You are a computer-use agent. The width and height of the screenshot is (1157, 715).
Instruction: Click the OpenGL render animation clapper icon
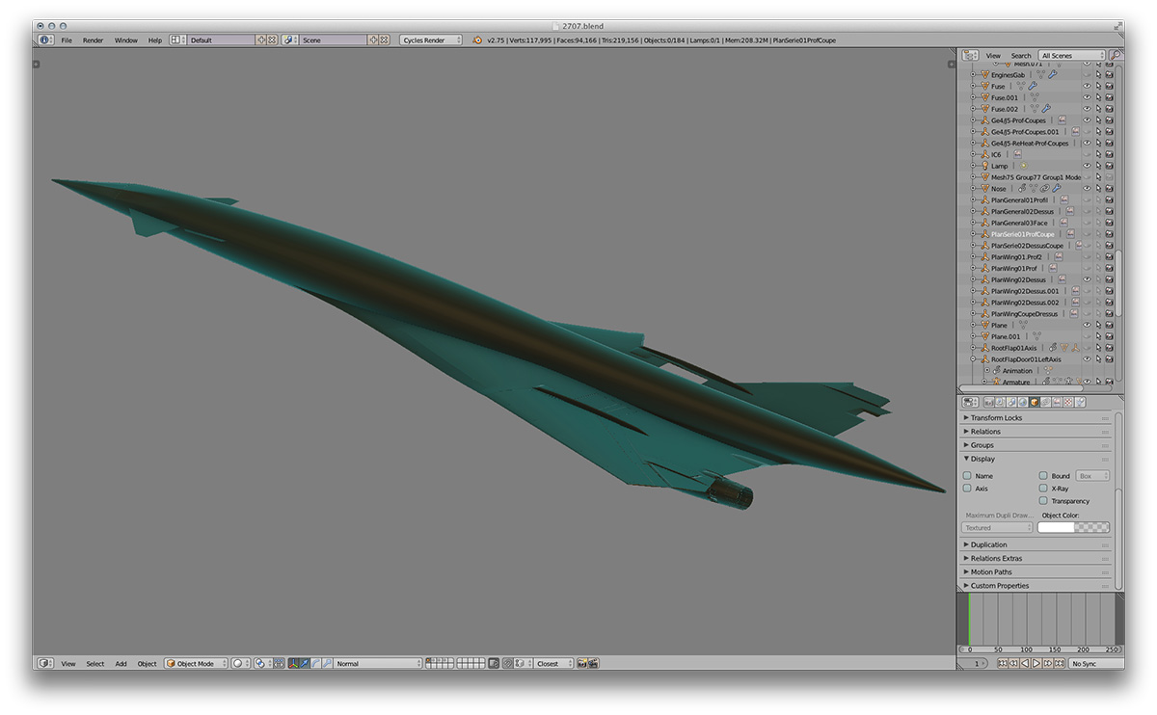(x=594, y=663)
